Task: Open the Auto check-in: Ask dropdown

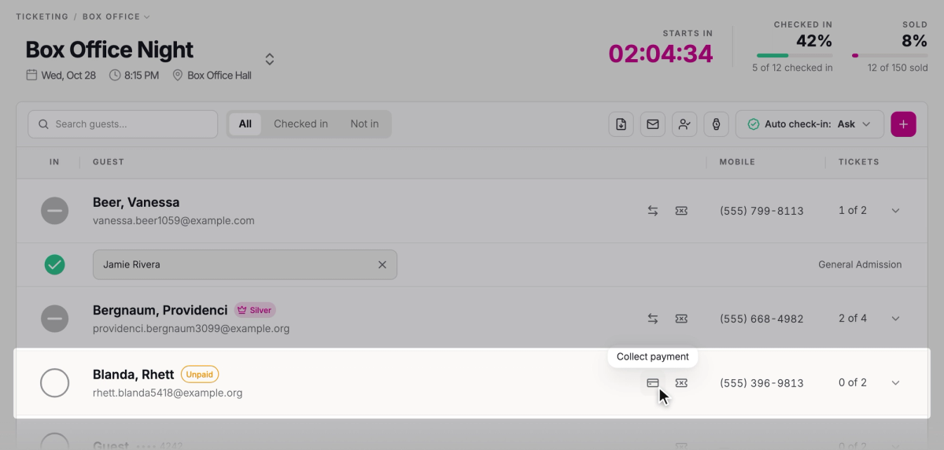Action: click(x=809, y=124)
